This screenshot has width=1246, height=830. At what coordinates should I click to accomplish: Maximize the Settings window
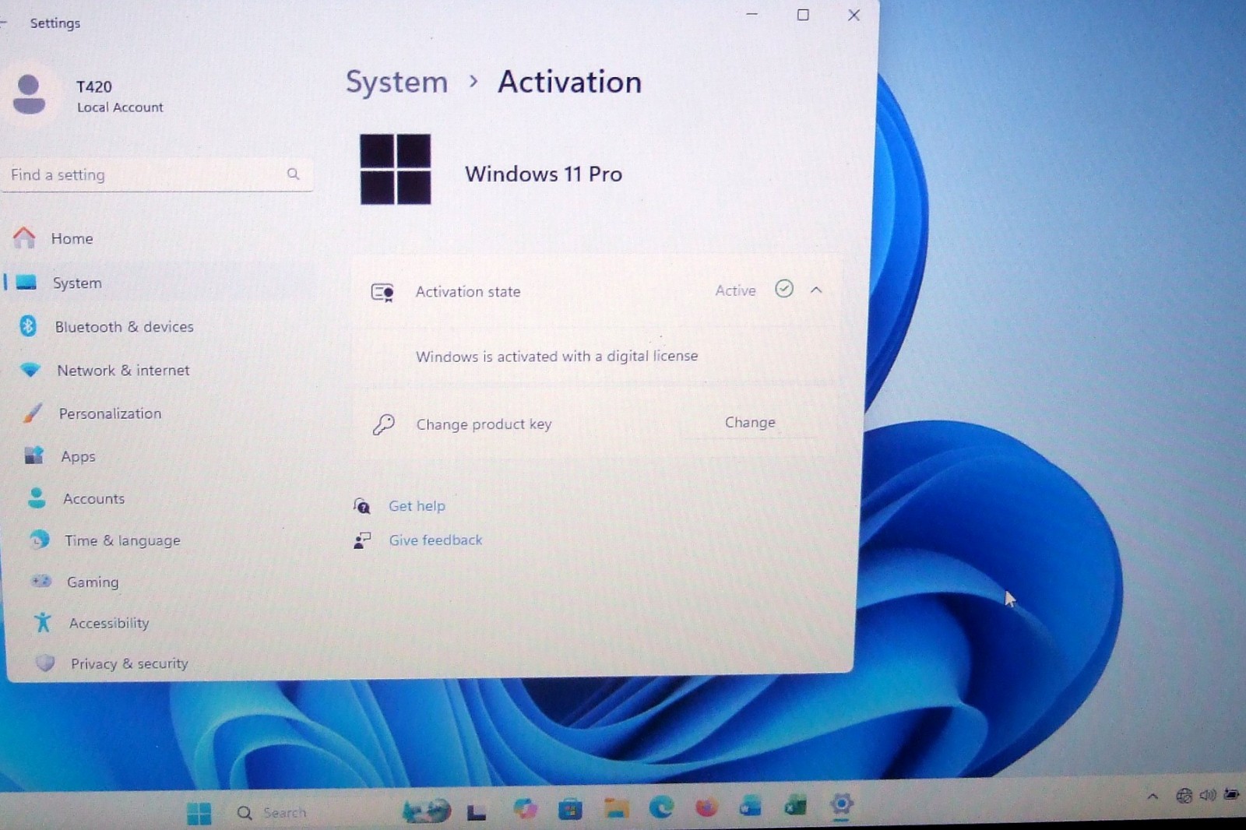[803, 15]
